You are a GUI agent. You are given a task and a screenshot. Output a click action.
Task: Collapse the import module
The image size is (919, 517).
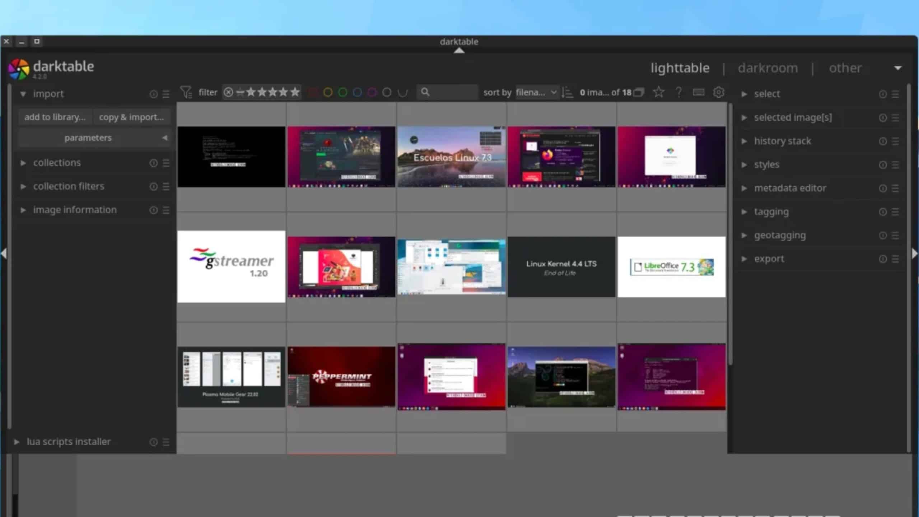point(23,94)
